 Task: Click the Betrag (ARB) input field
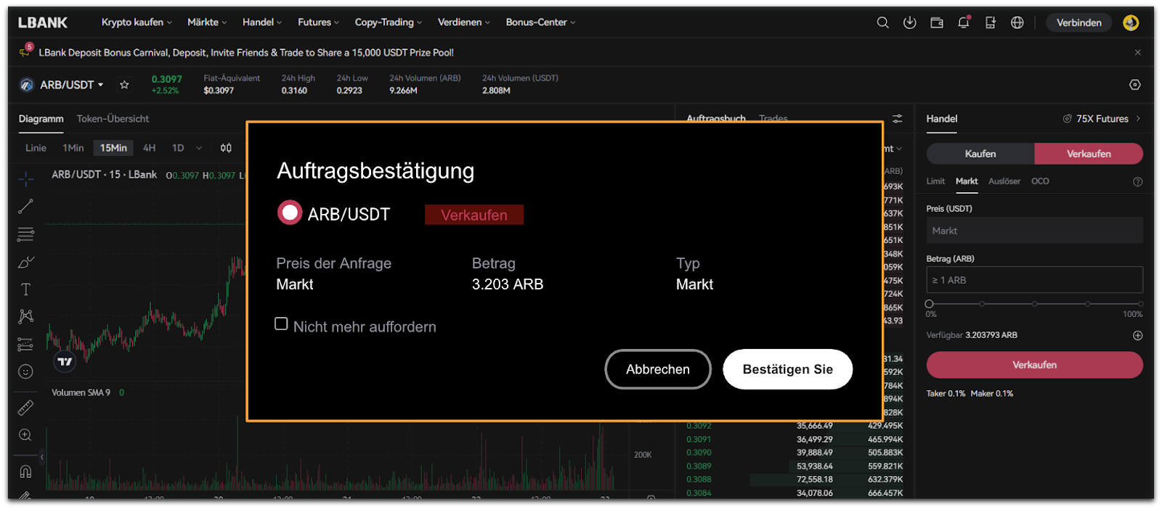click(x=1034, y=280)
